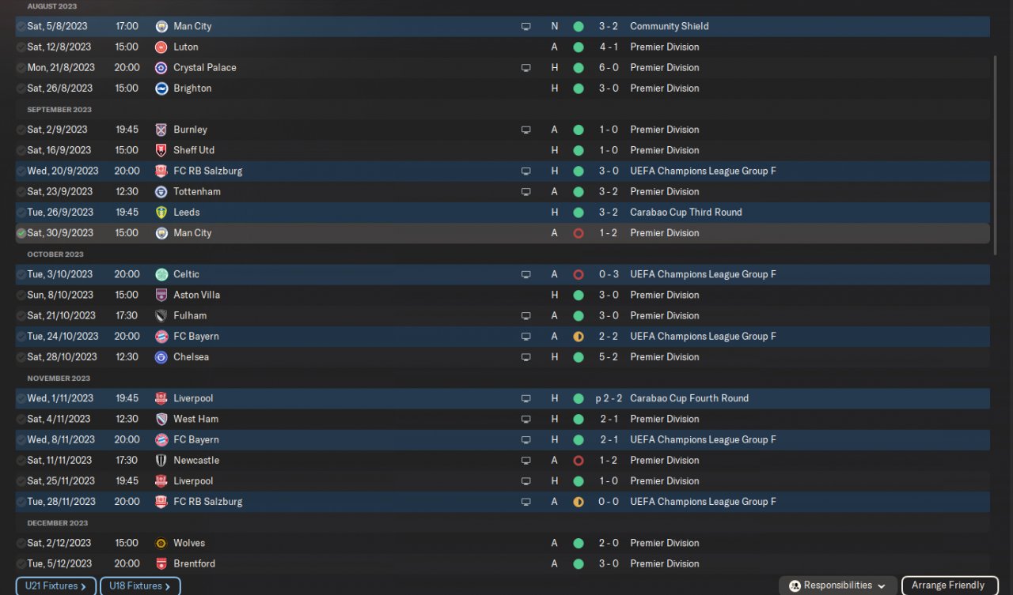Toggle the checkmark on the Aston Villa fixture

pos(21,296)
